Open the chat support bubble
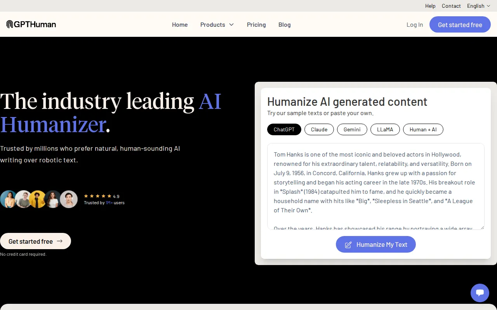Screen dimensions: 497x310 pos(480,293)
